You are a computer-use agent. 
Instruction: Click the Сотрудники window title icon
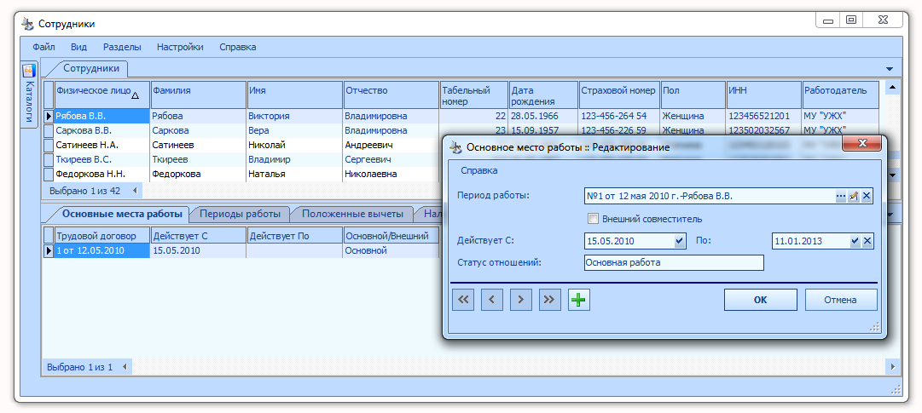pyautogui.click(x=27, y=24)
